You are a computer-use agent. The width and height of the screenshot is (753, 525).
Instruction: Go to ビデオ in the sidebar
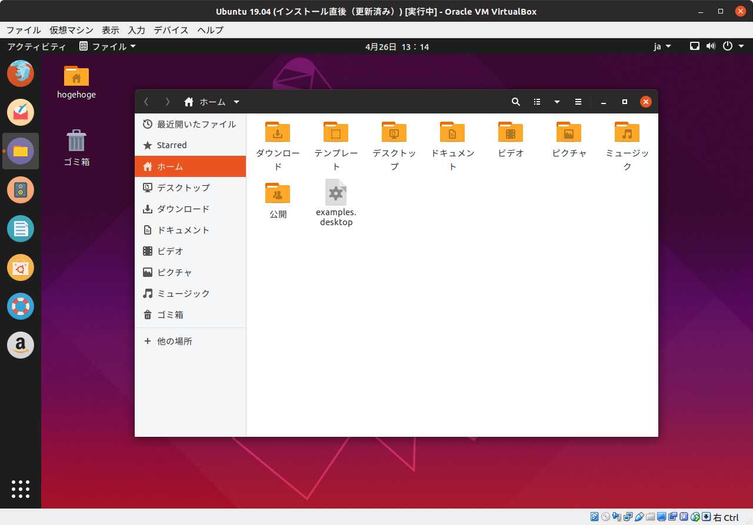pos(190,251)
